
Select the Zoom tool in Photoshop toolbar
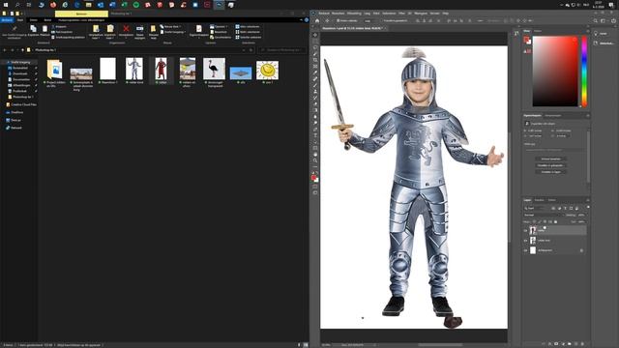click(x=315, y=160)
